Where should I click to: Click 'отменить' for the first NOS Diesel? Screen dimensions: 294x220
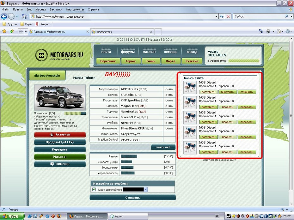247,92
